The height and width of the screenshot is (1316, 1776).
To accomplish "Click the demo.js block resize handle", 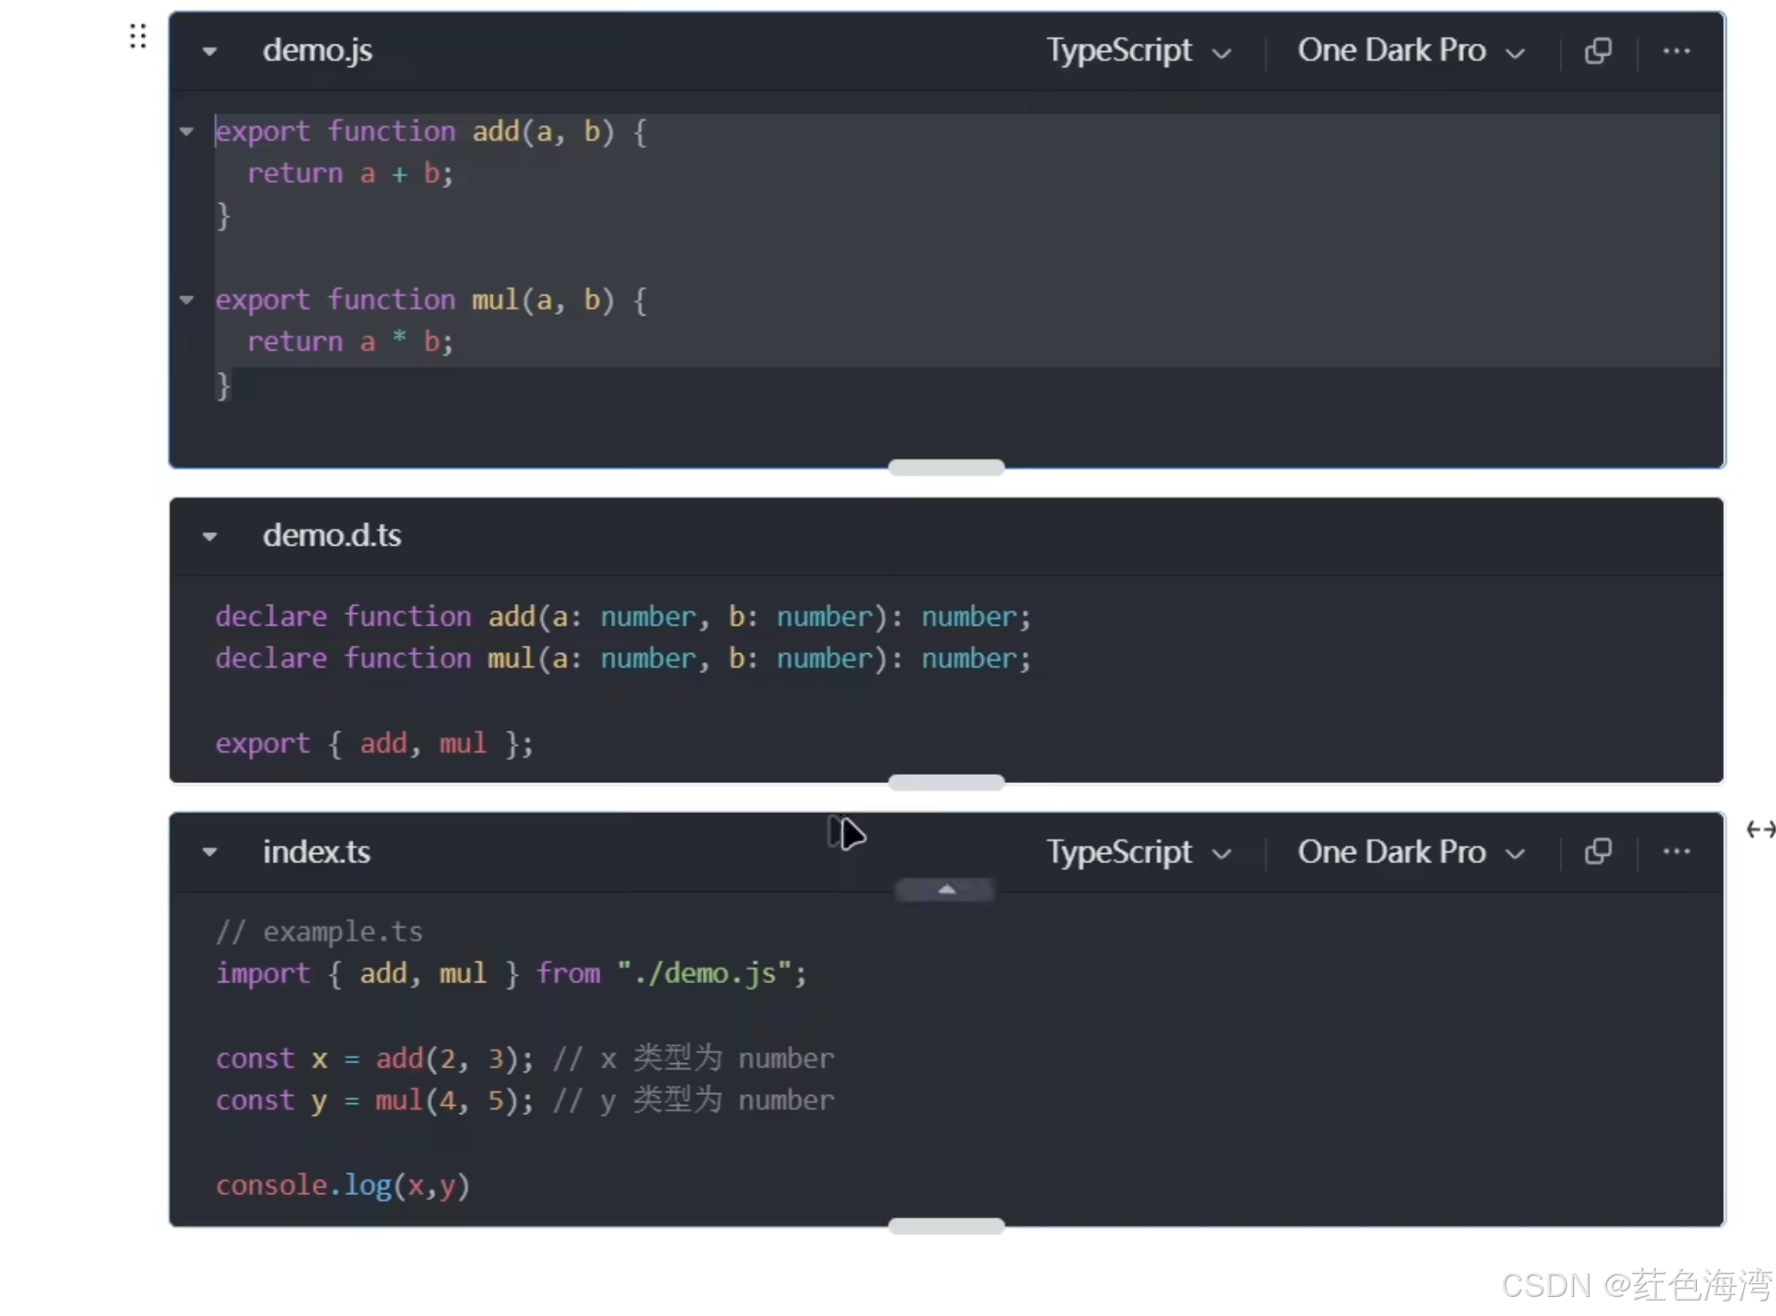I will tap(946, 467).
